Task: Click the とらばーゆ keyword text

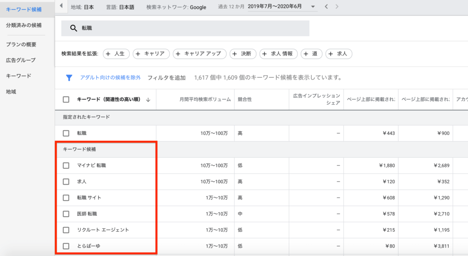Action: point(89,246)
